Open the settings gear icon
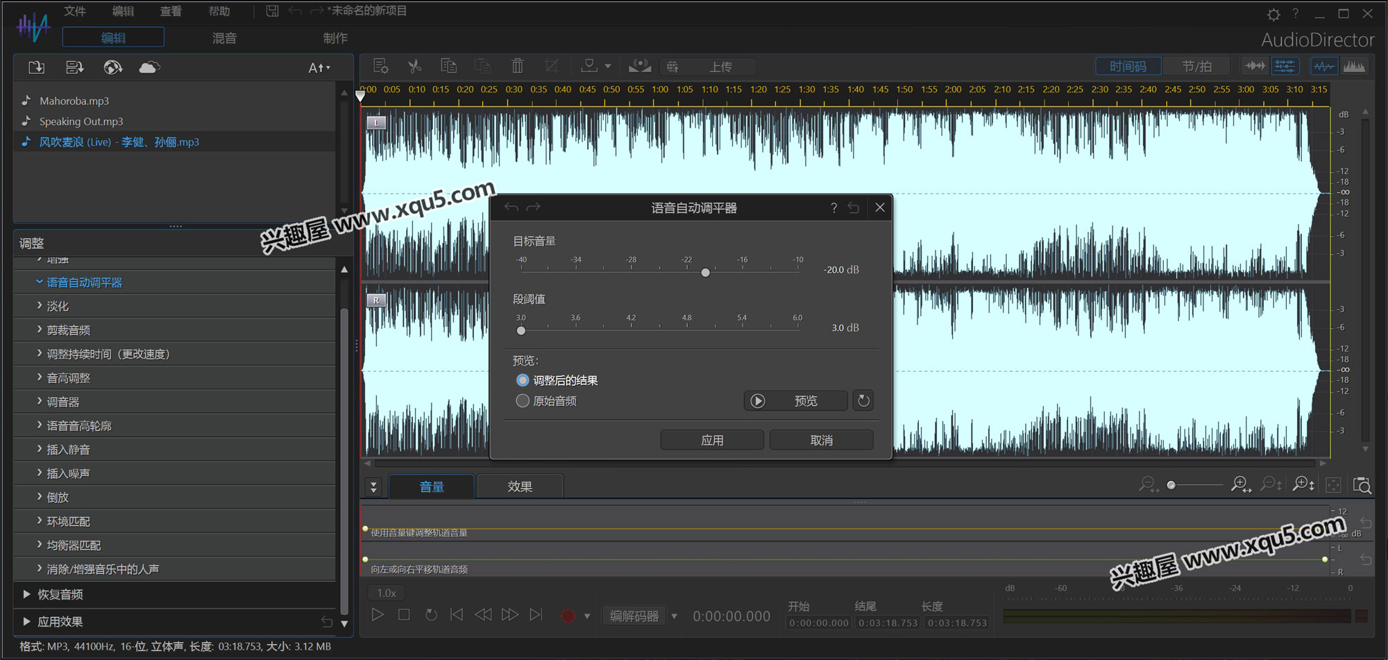 click(1273, 14)
